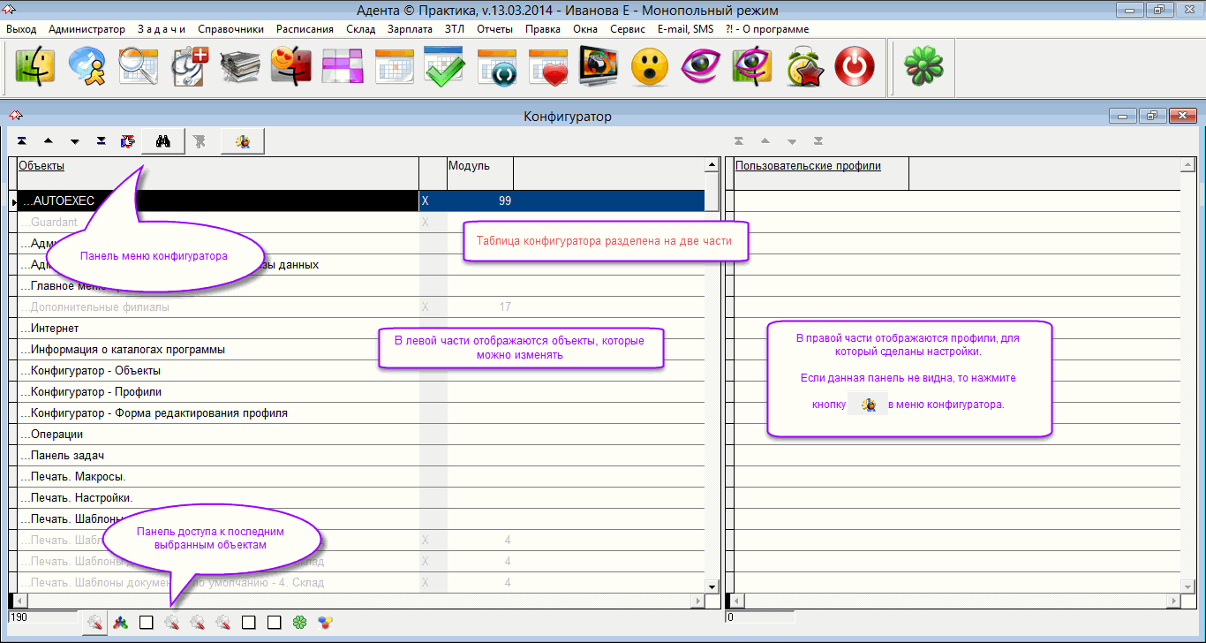Open the Зарплата menu
Viewport: 1206px width, 643px height.
410,29
